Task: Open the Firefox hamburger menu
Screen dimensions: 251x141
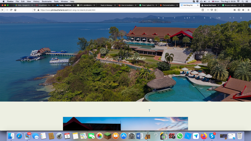Action: pos(248,10)
